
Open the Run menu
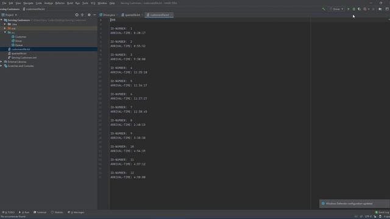coord(77,3)
